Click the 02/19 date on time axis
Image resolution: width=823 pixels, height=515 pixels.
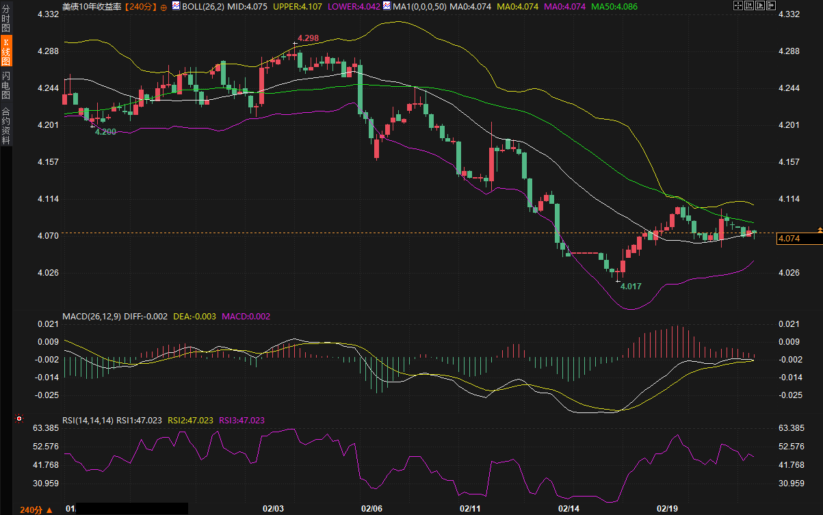tap(668, 510)
